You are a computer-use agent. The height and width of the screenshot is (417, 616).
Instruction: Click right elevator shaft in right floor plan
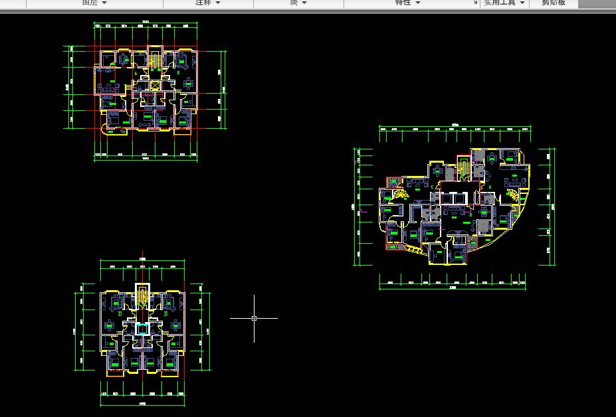pyautogui.click(x=459, y=197)
